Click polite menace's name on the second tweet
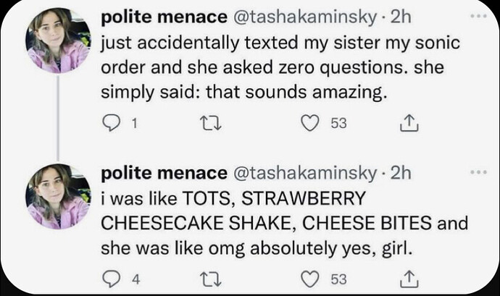500x296 pixels. click(164, 173)
